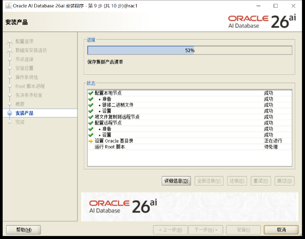Maximize the installer window
The width and height of the screenshot is (305, 239).
tap(276, 6)
